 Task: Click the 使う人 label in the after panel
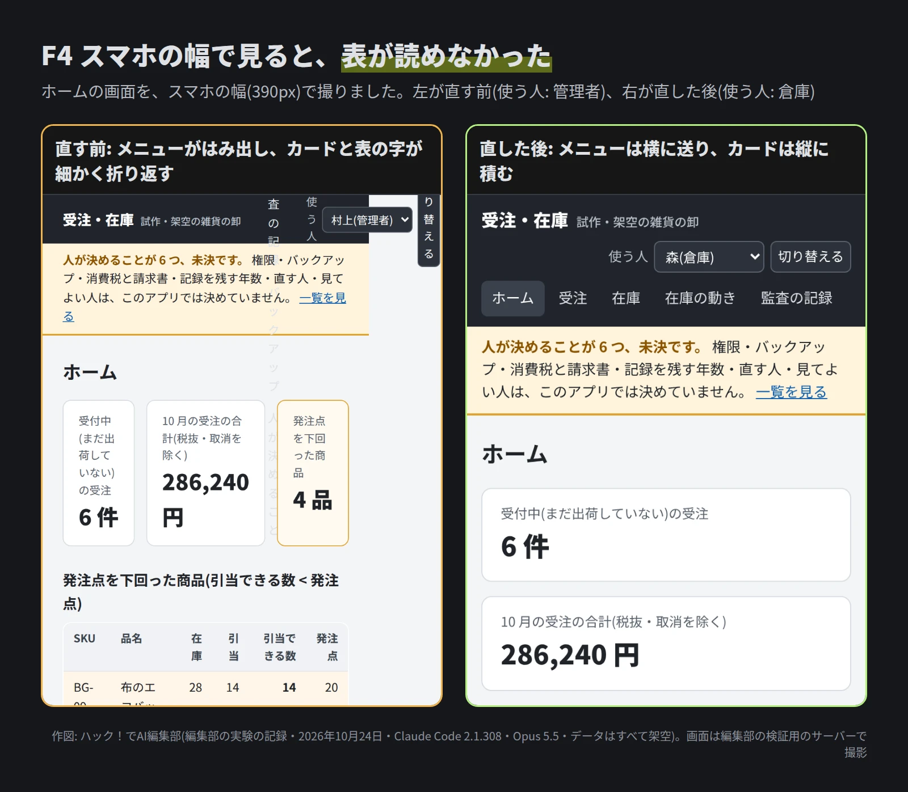[628, 257]
